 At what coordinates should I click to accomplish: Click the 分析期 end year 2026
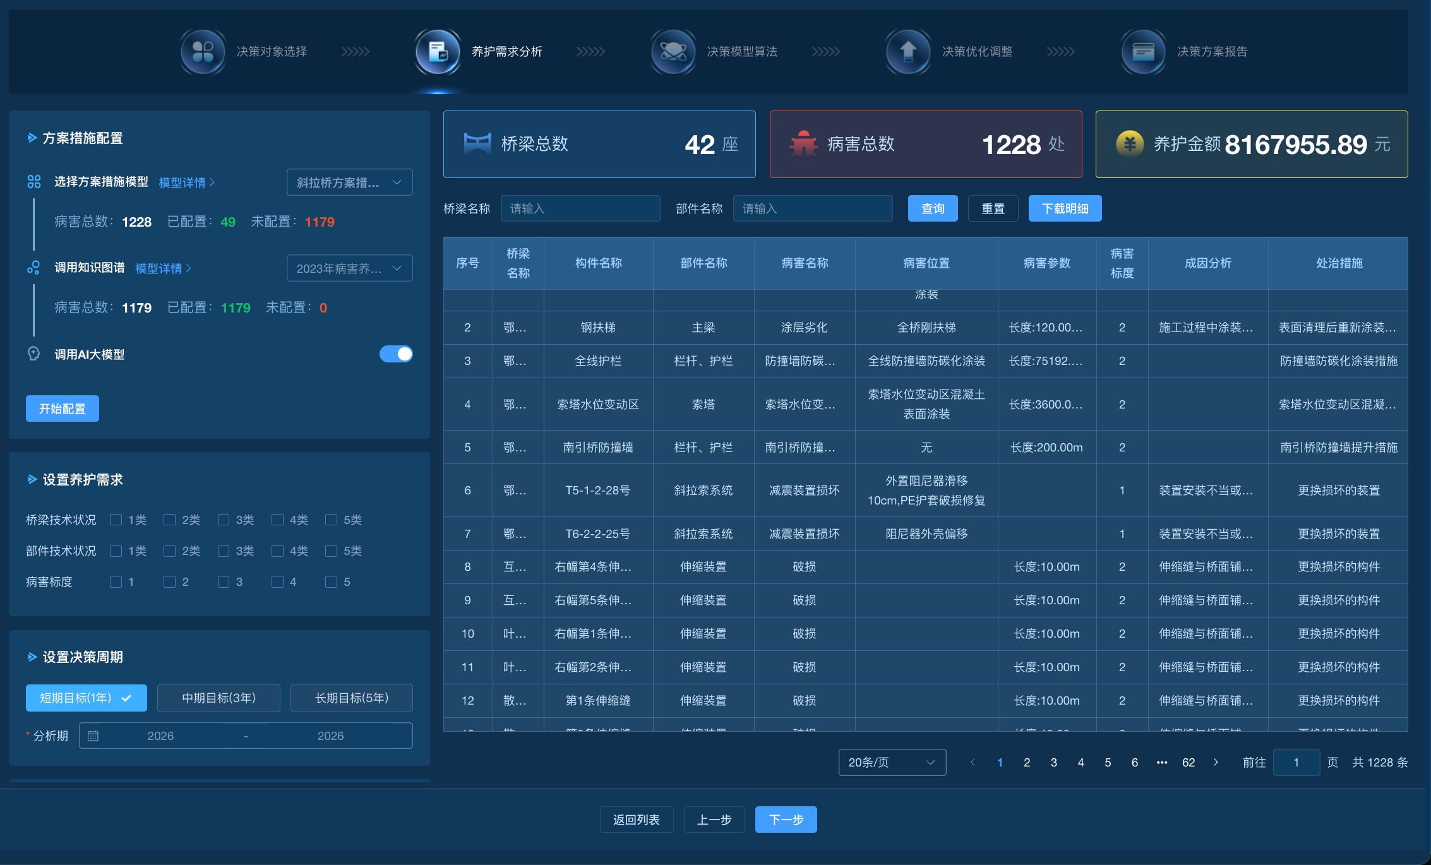click(x=330, y=736)
